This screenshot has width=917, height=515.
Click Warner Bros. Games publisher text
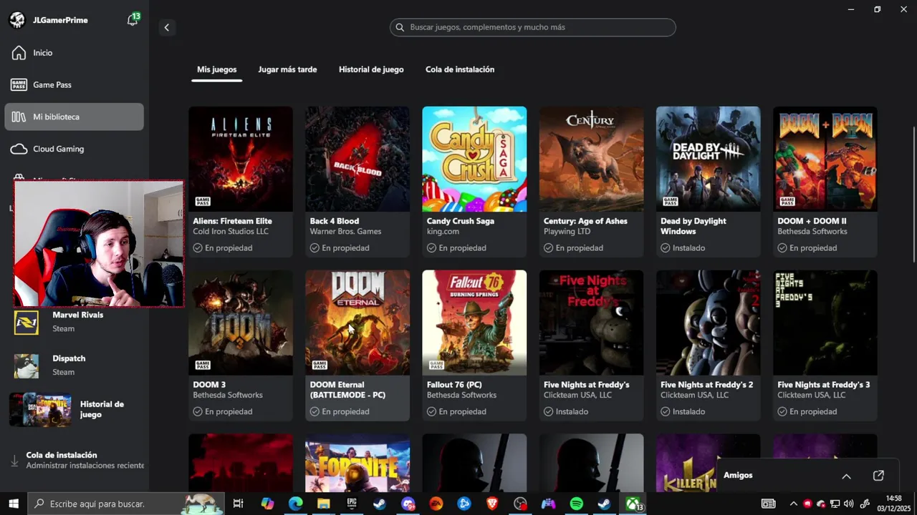[345, 232]
